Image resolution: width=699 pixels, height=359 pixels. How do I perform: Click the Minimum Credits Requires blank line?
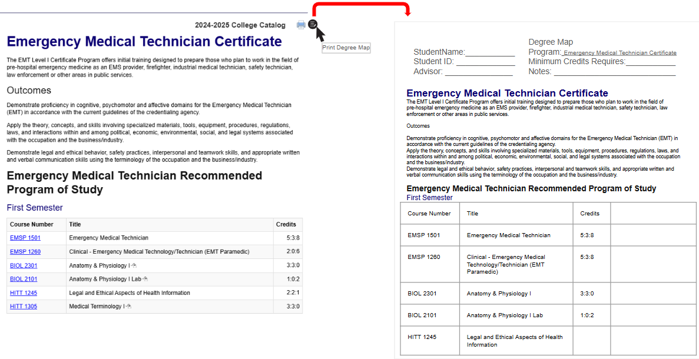[650, 62]
